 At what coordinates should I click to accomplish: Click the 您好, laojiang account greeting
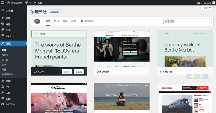(x=204, y=3)
